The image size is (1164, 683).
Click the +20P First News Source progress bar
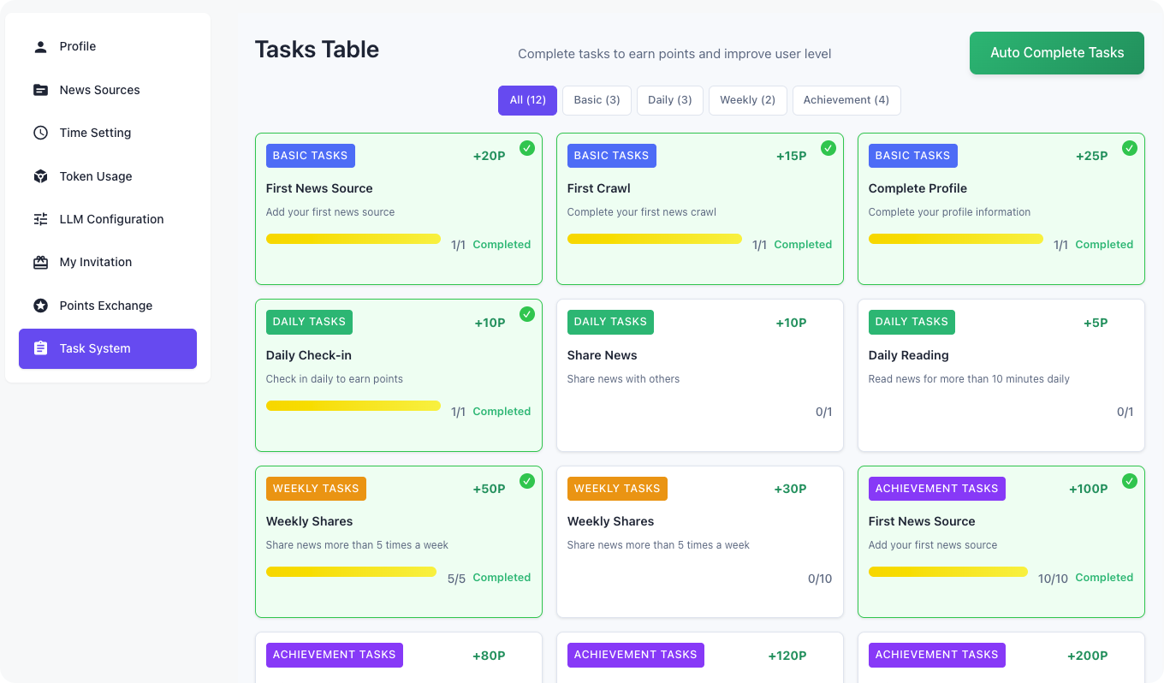(353, 239)
